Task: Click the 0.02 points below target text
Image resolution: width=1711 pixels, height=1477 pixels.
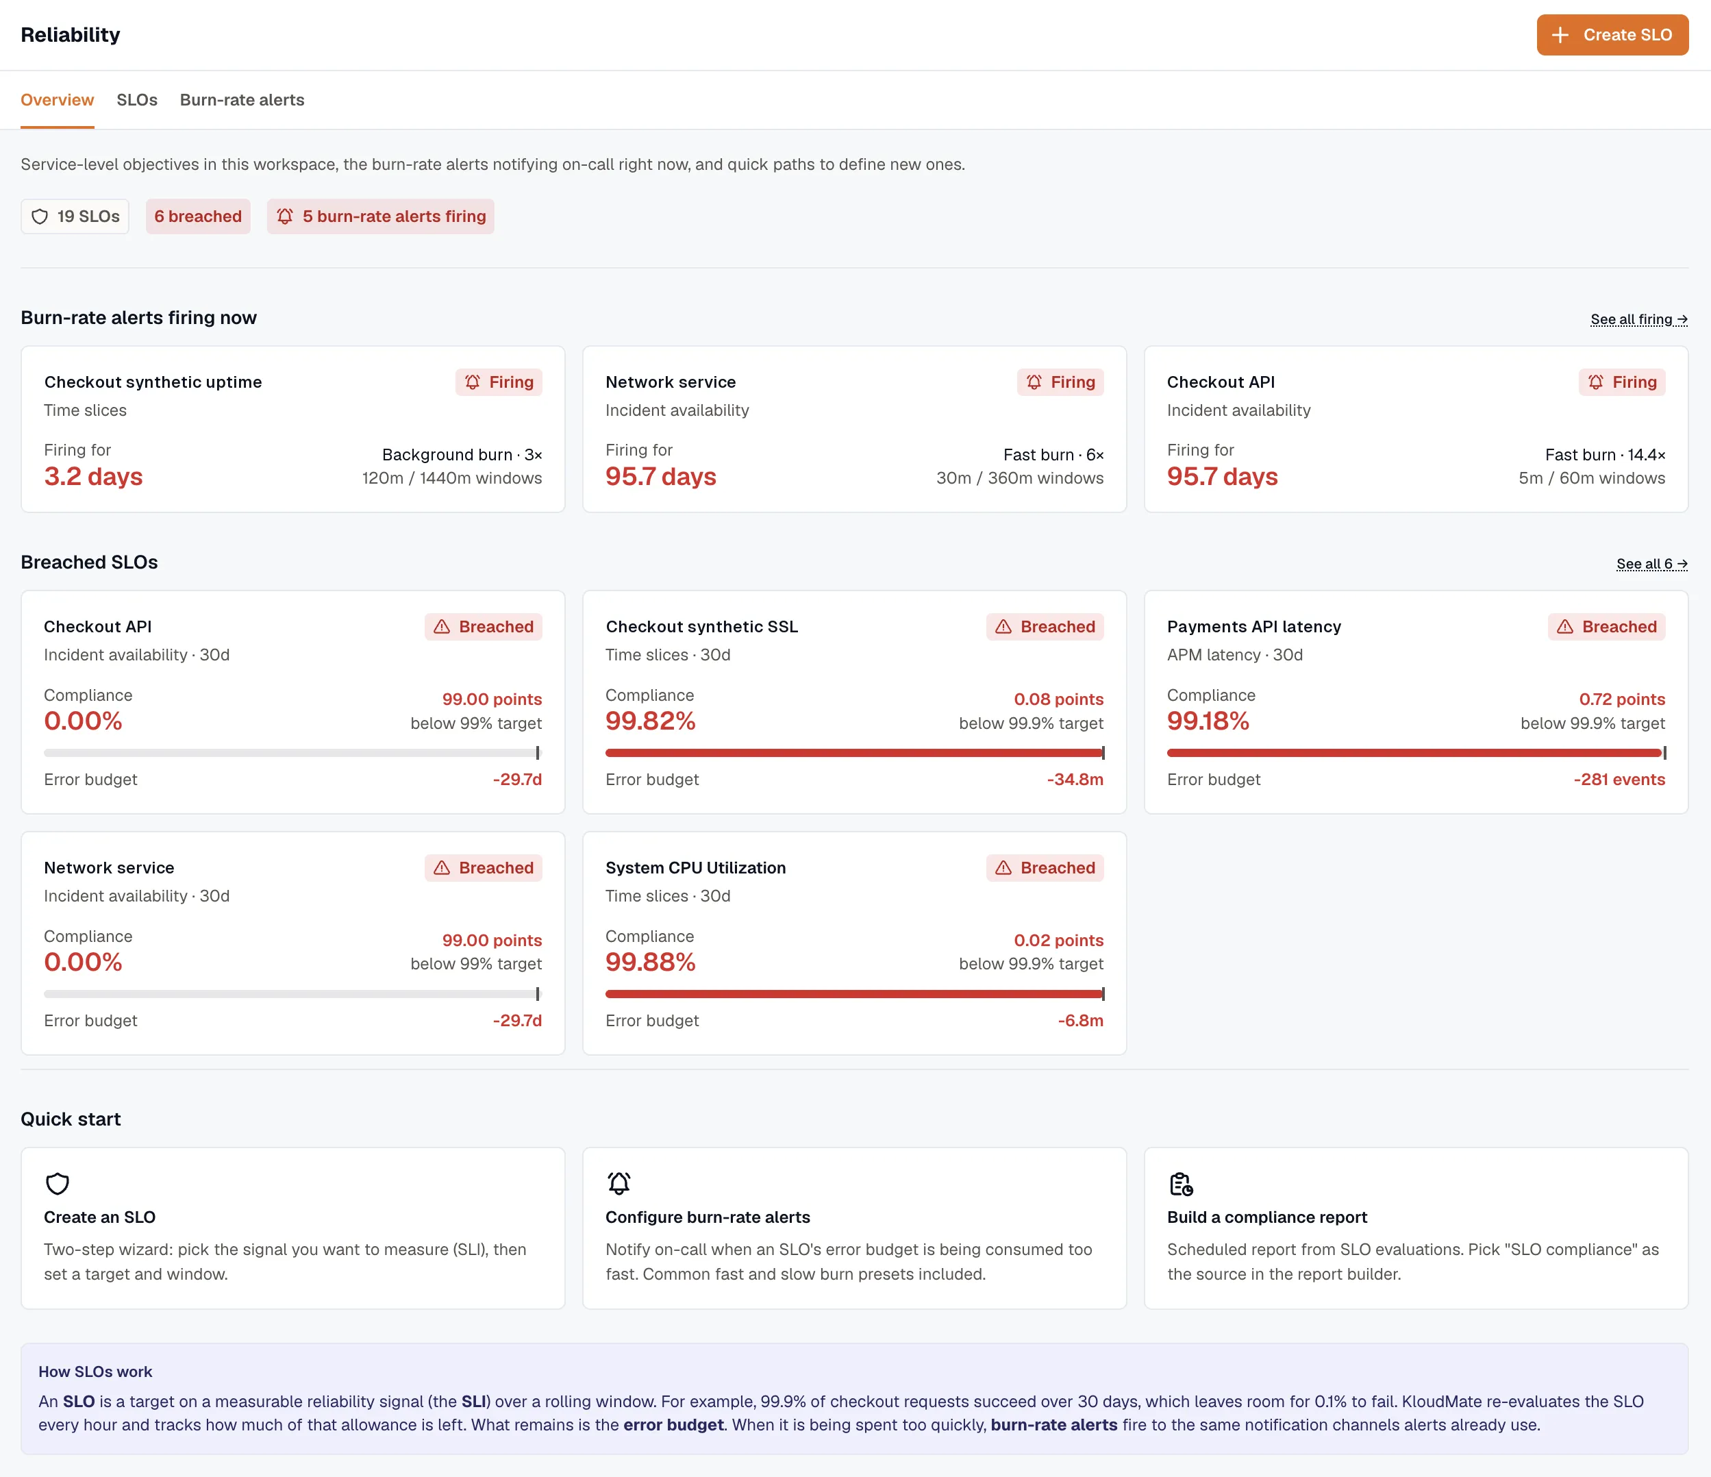Action: point(1032,952)
